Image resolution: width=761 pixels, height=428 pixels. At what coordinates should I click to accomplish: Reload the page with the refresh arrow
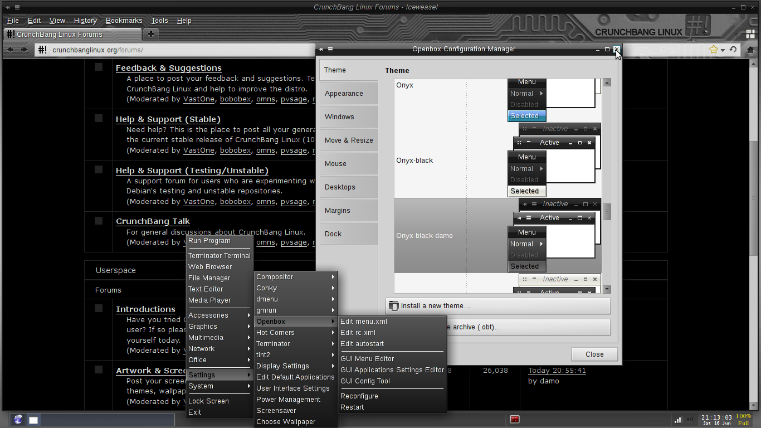(x=733, y=50)
